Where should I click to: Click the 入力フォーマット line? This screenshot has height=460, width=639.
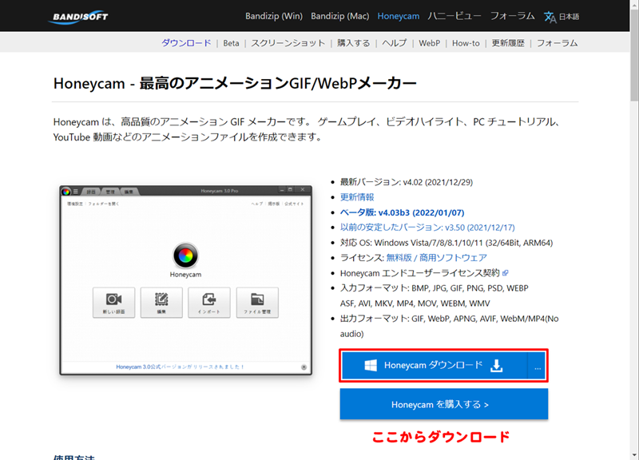tap(434, 295)
